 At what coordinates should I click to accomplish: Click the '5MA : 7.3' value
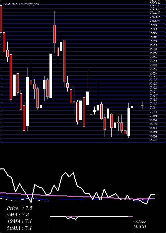(18, 215)
